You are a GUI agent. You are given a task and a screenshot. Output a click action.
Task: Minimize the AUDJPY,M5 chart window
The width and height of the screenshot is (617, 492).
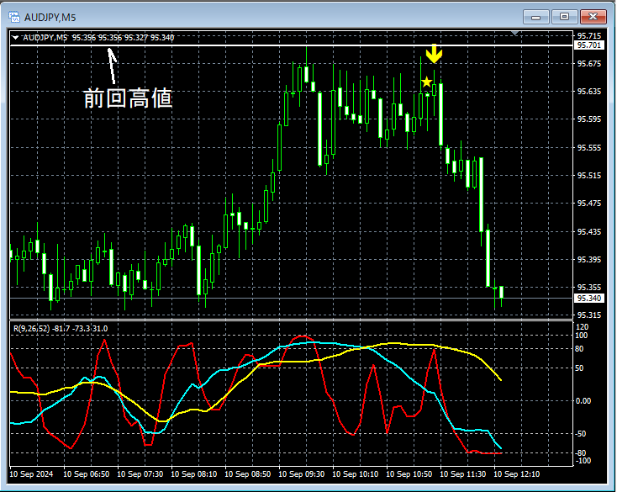click(536, 17)
